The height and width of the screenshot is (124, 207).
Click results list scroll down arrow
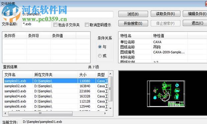(111, 108)
